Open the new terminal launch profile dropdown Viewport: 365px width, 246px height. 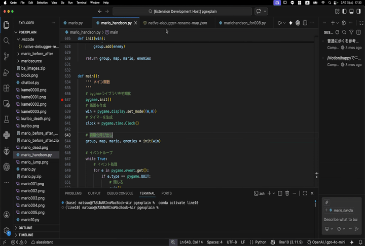click(274, 193)
